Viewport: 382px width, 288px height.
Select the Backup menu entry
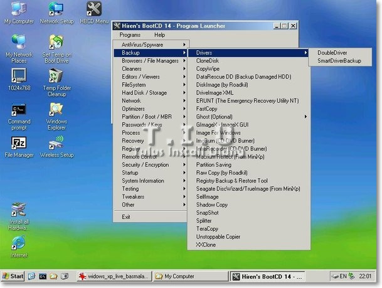tap(151, 53)
